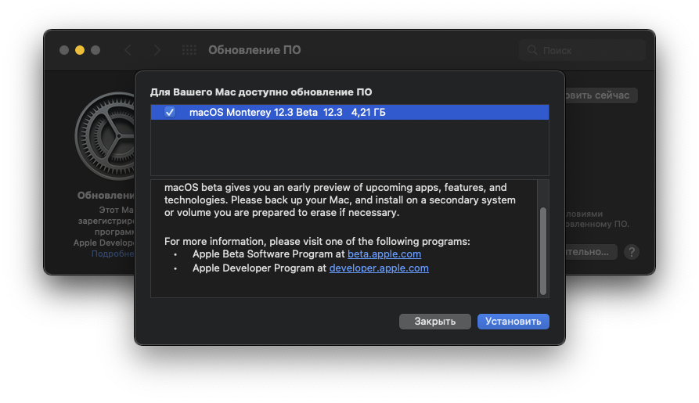Uncheck the macOS Monterey 12.3 Beta checkbox

170,113
